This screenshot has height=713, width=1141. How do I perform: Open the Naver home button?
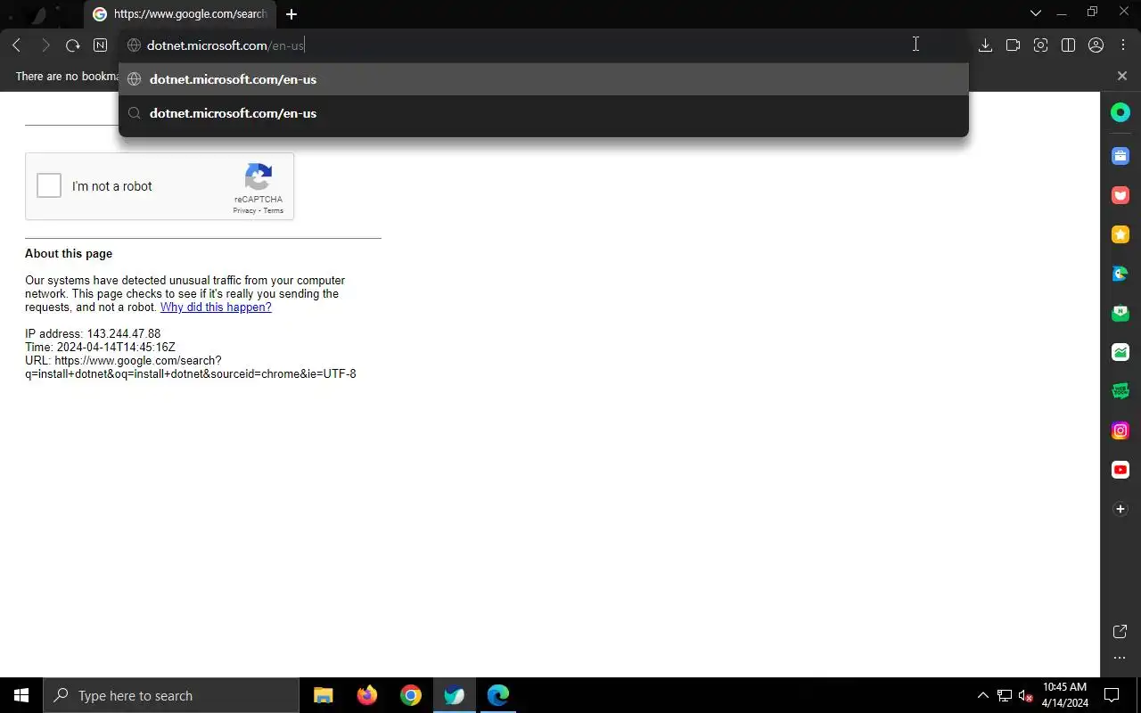click(x=101, y=45)
